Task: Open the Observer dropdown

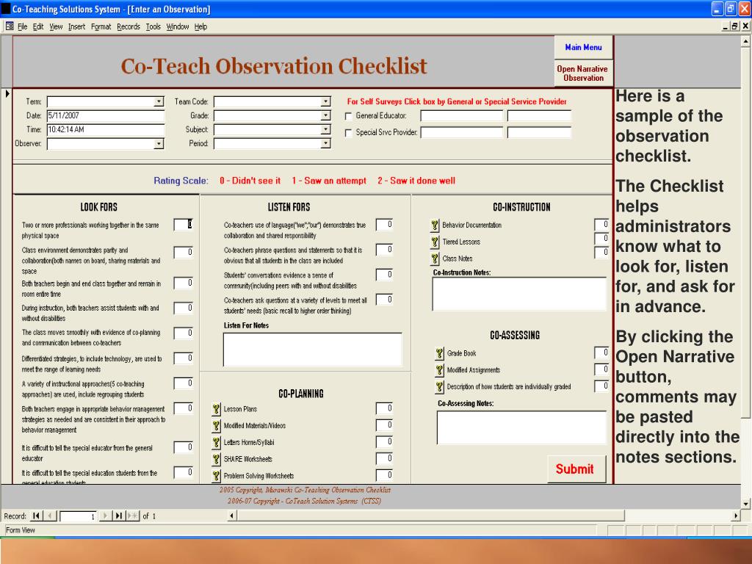Action: coord(159,144)
